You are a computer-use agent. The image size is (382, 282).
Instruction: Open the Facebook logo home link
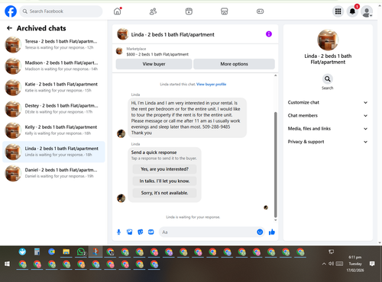click(x=11, y=11)
